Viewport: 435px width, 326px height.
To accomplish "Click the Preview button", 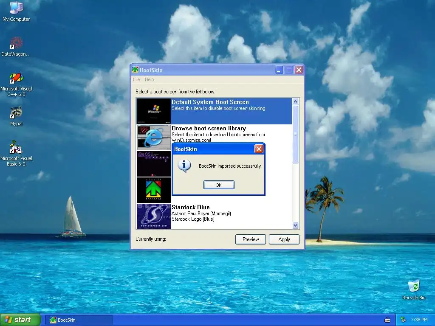I will coord(251,239).
